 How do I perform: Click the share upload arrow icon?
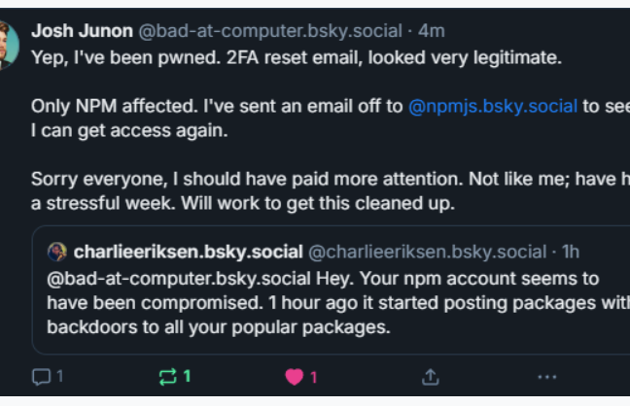click(431, 377)
